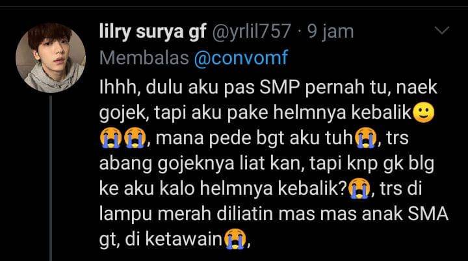This screenshot has width=468, height=261.
Task: Click the 9 jam timestamp
Action: [330, 31]
